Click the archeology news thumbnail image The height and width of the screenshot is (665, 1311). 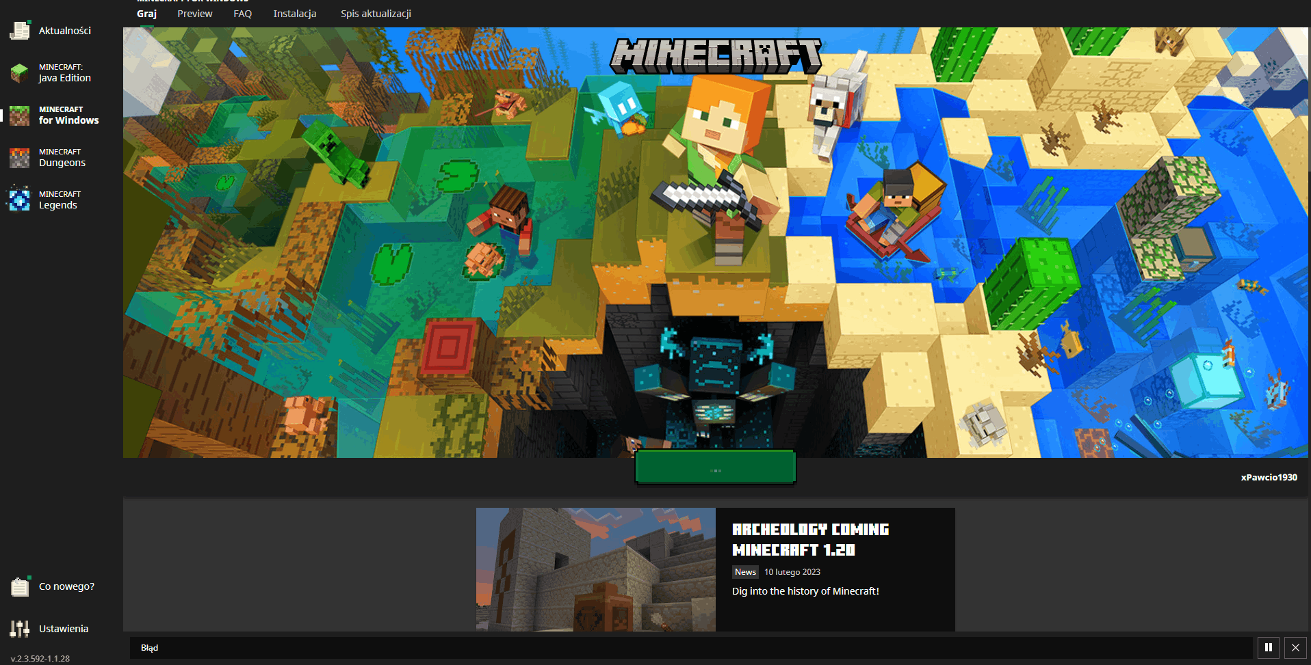596,569
